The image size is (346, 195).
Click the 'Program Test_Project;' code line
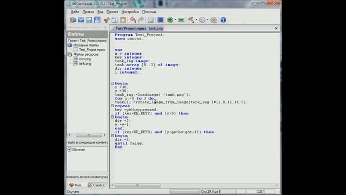click(139, 35)
